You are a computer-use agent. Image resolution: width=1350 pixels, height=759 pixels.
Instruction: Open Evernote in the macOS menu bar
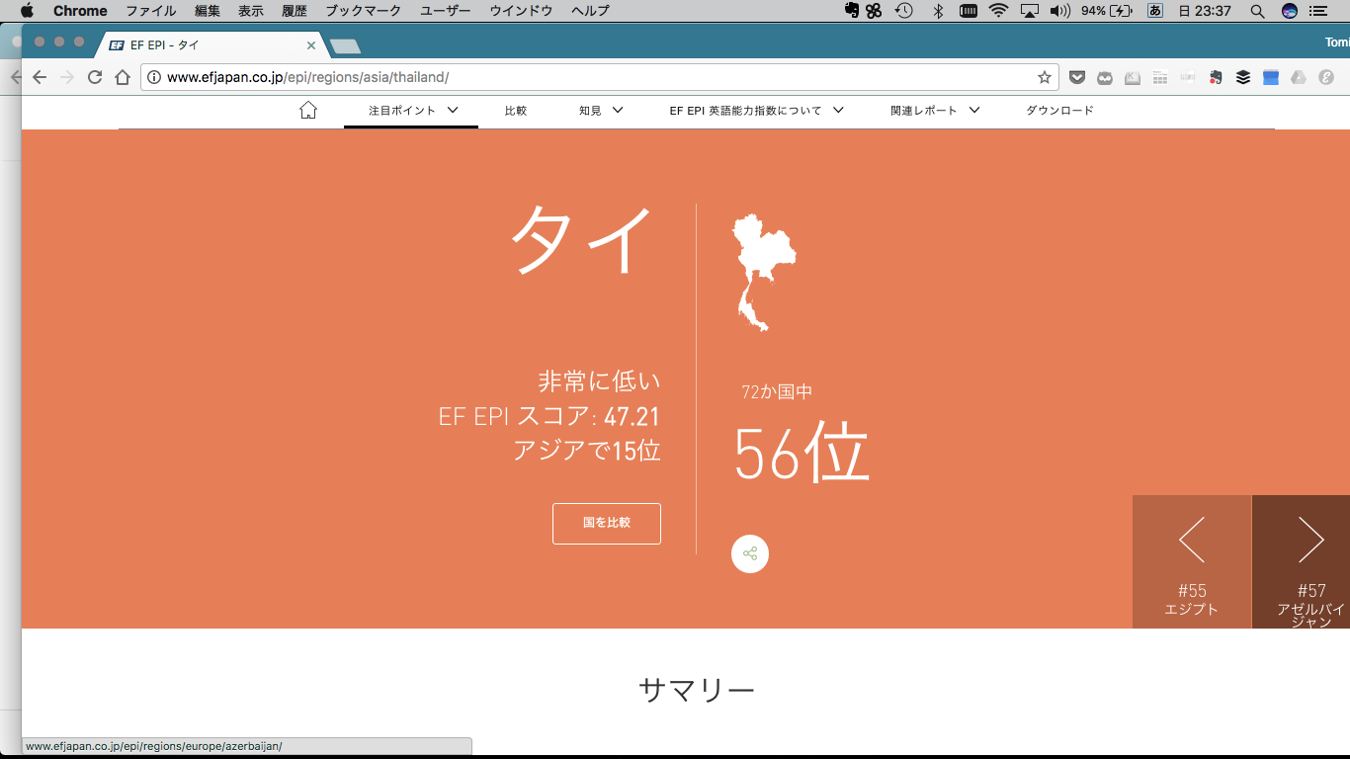pos(852,11)
